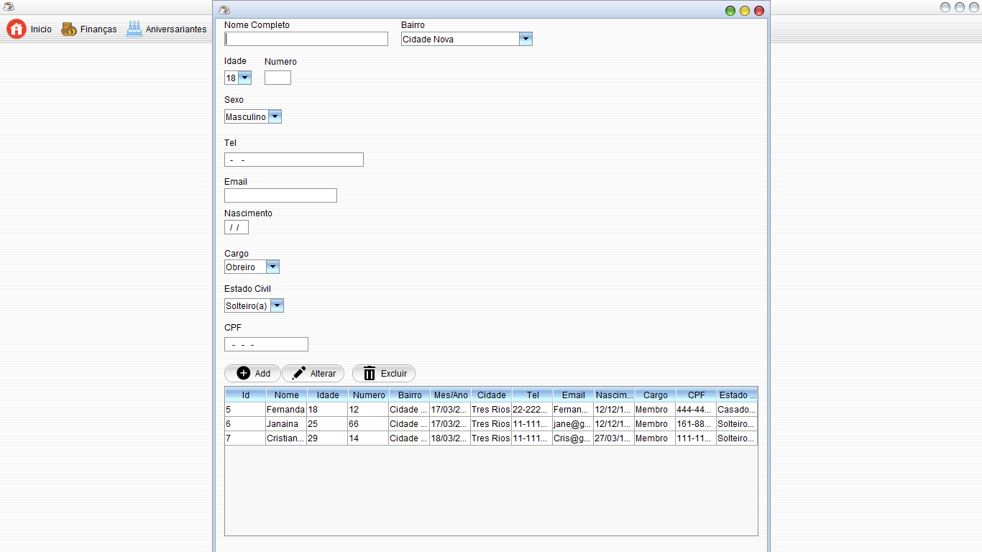Viewport: 982px width, 552px height.
Task: Focus the Tel input field
Action: 294,160
